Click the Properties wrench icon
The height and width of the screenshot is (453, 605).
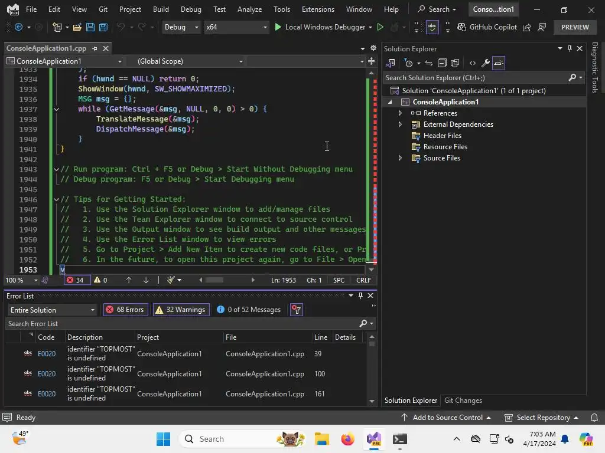486,63
